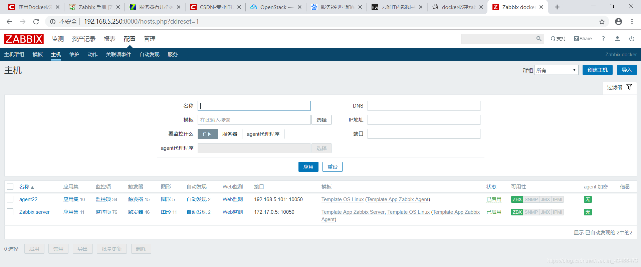This screenshot has width=641, height=267.
Task: Switch to 动作 submenu
Action: point(92,54)
